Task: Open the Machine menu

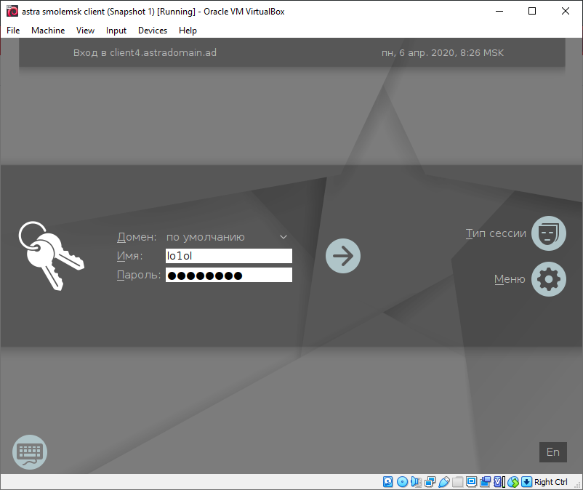Action: click(x=48, y=31)
